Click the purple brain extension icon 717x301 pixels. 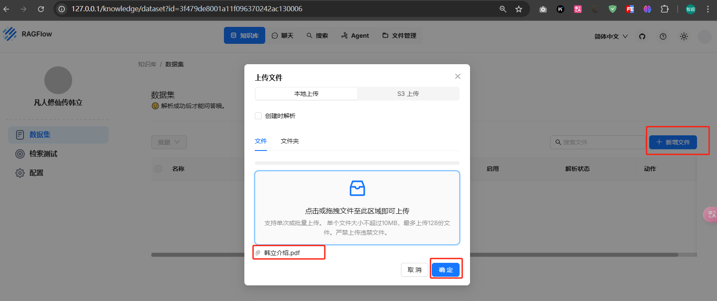click(647, 9)
